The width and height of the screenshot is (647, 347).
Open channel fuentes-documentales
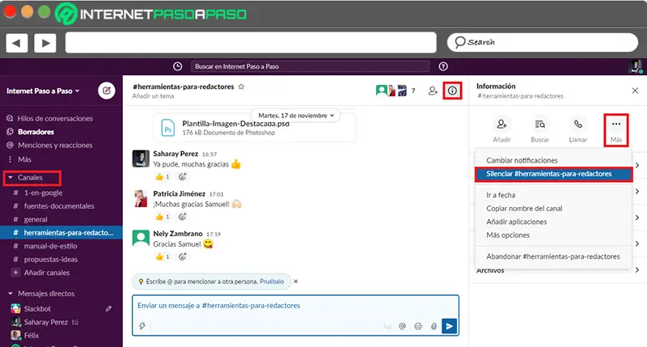(x=58, y=206)
